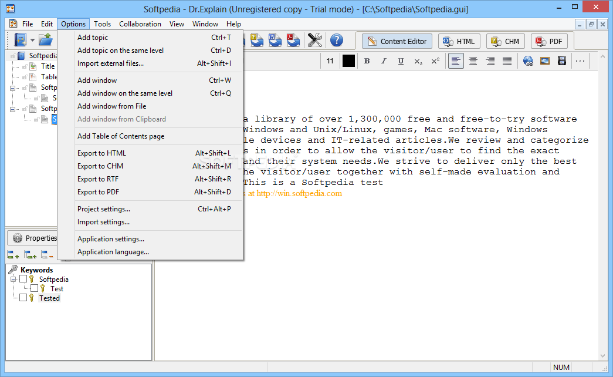The image size is (613, 377).
Task: Click the Export to Word RTF toolbar icon
Action: pyautogui.click(x=275, y=40)
